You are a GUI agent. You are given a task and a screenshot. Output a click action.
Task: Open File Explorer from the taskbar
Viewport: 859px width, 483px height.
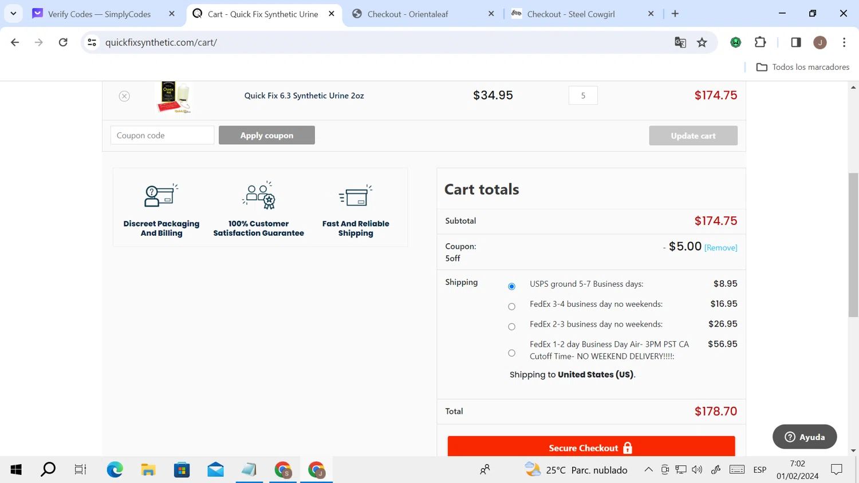click(148, 470)
